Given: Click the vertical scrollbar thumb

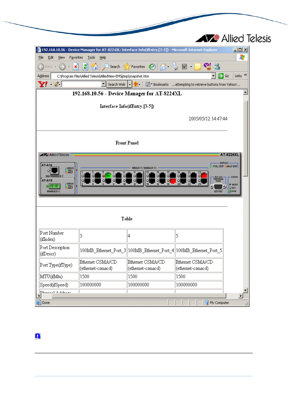Looking at the screenshot, I should pos(245,138).
